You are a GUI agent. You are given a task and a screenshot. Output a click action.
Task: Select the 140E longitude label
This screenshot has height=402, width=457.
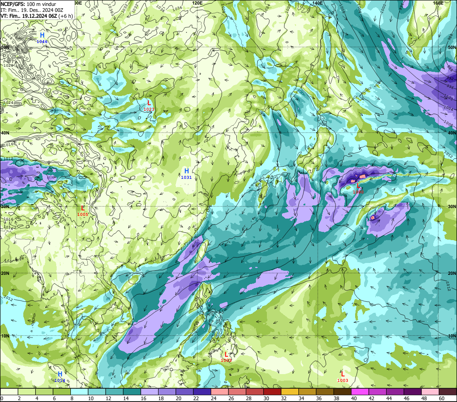click(318, 3)
